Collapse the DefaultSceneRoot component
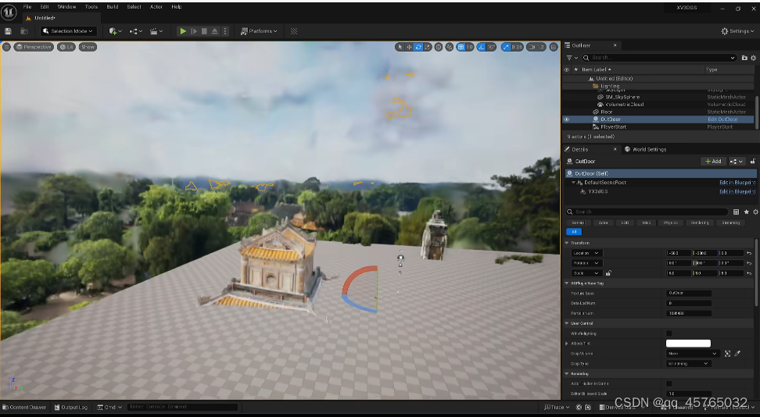This screenshot has width=760, height=417. point(573,183)
